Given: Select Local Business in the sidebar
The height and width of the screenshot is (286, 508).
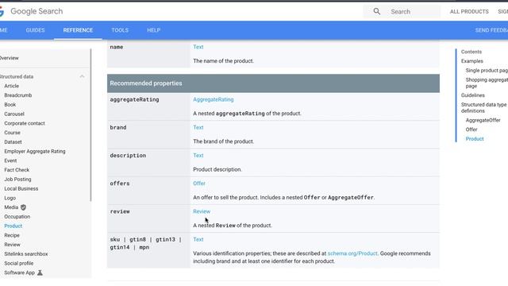Looking at the screenshot, I should [x=21, y=189].
